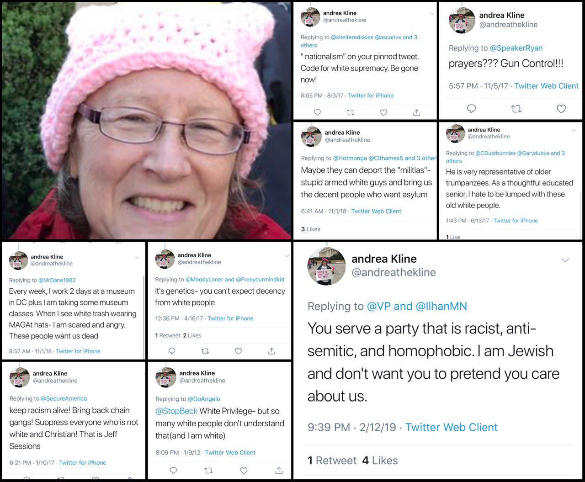Retweet the nationalism pinned tweet reply
Viewport: 585px width, 482px height.
point(351,112)
